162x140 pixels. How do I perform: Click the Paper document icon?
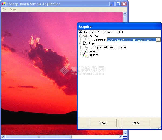(85, 43)
